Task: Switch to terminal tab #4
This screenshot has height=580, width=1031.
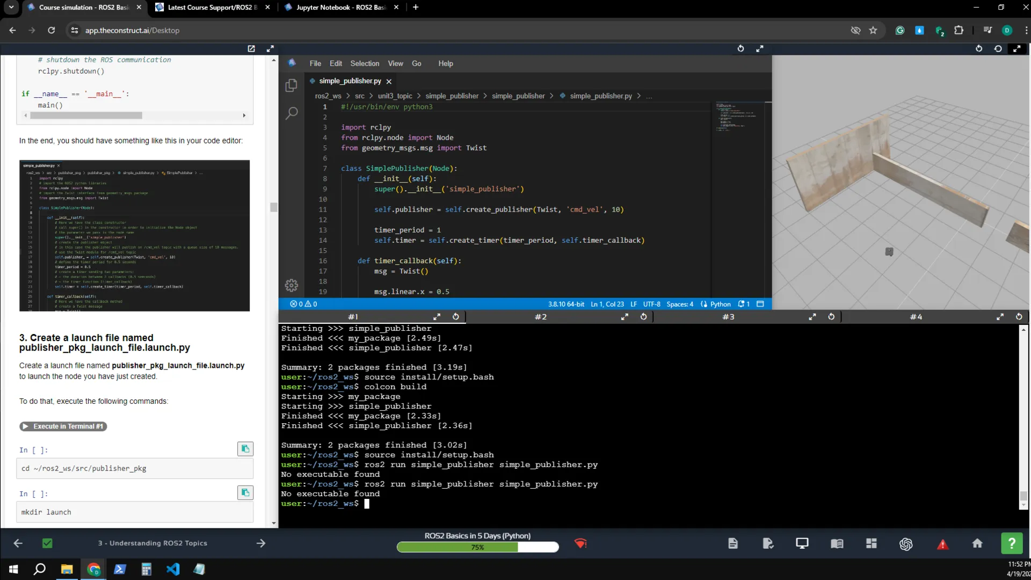Action: click(916, 317)
